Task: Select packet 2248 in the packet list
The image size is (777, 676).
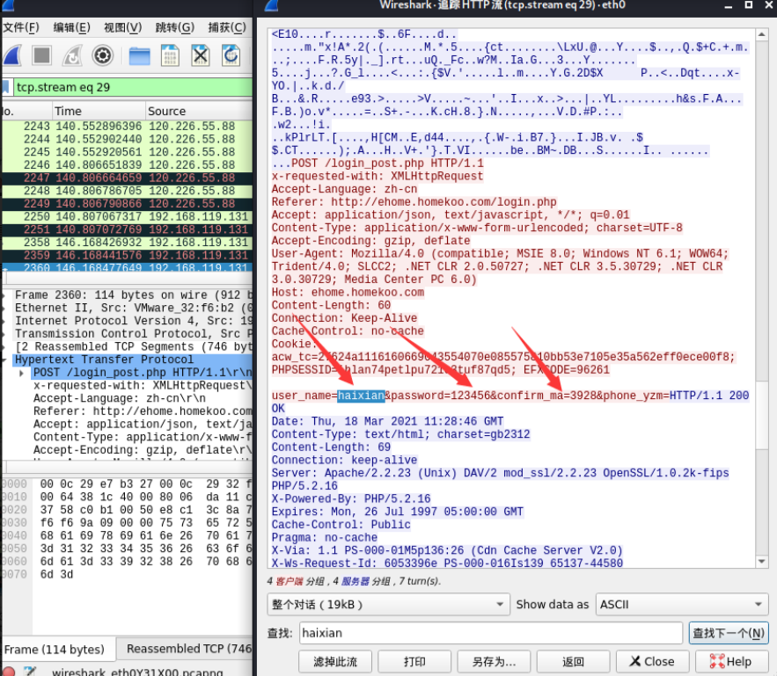Action: point(128,191)
